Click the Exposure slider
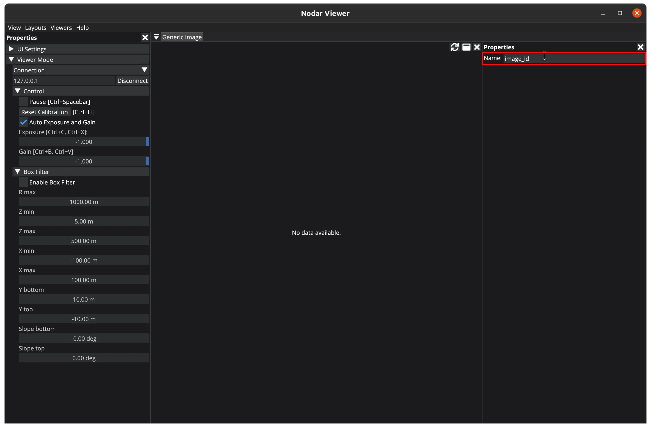The width and height of the screenshot is (651, 428). [x=83, y=142]
